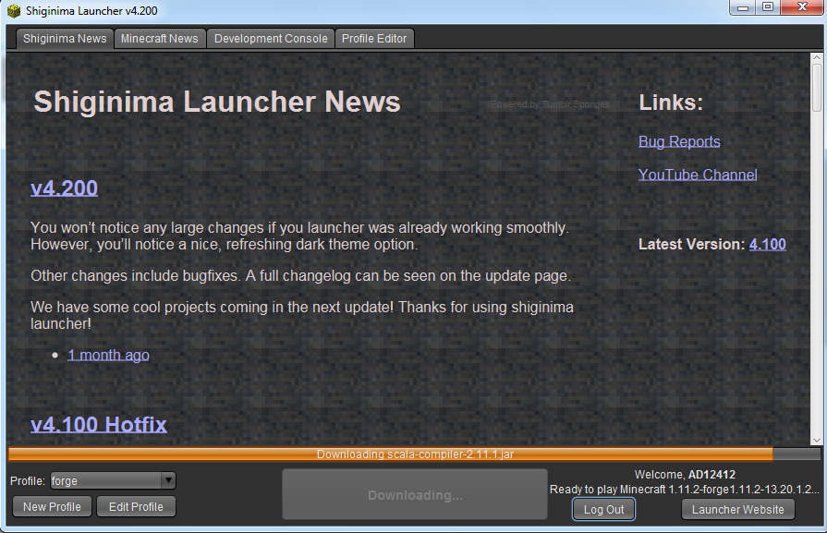Image resolution: width=827 pixels, height=533 pixels.
Task: Click the 4.100 latest version link
Action: (x=768, y=244)
